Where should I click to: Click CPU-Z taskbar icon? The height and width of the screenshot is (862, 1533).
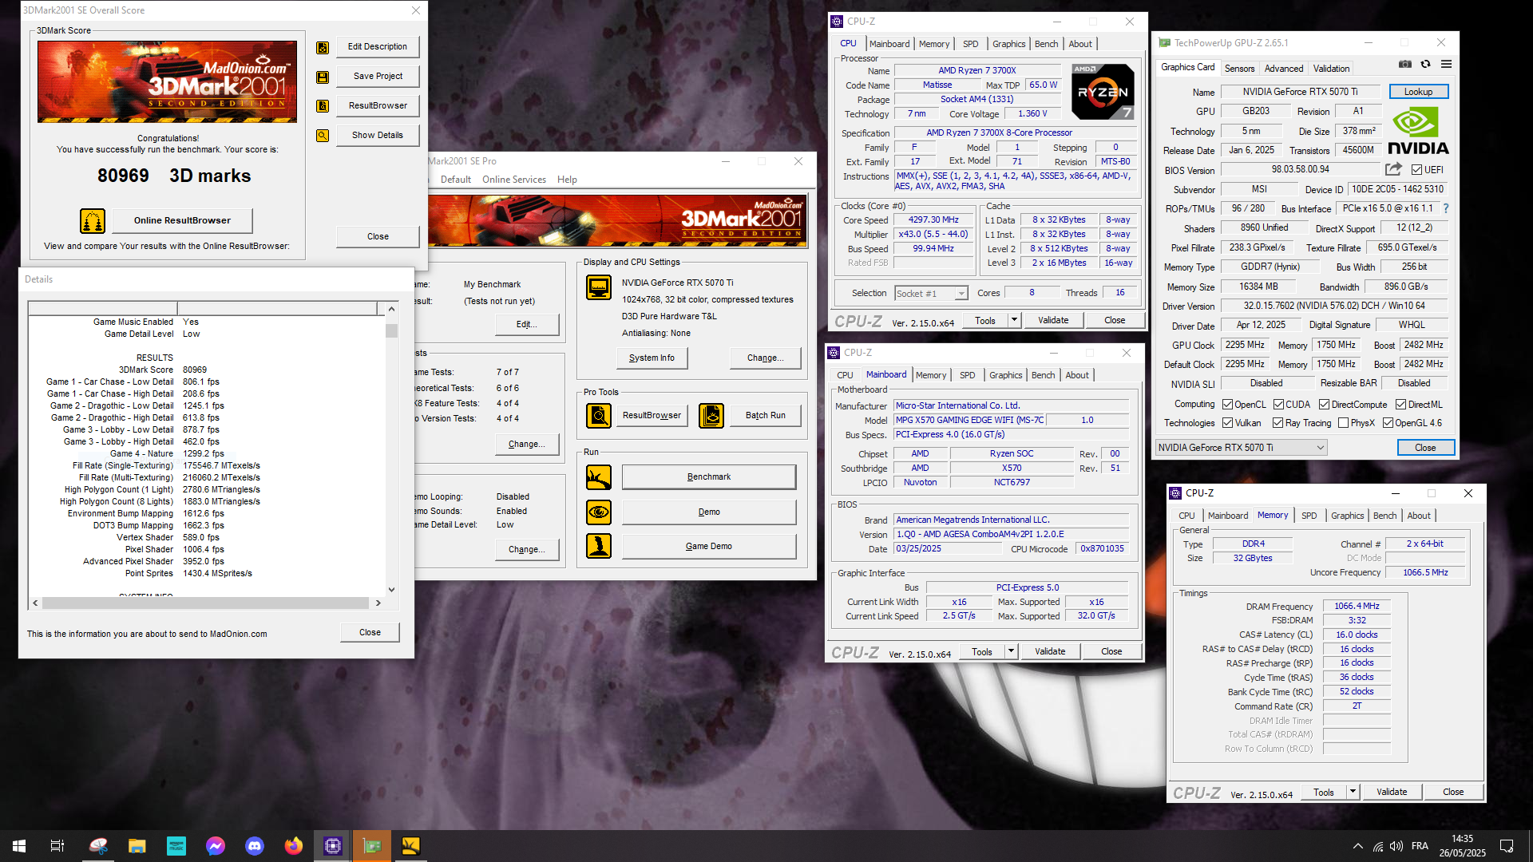333,846
